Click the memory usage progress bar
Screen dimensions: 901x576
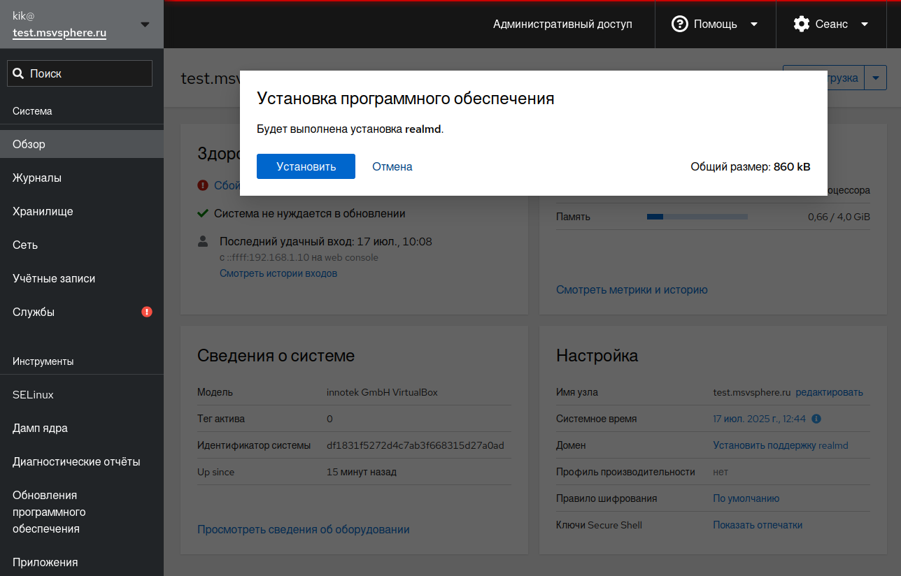(x=697, y=217)
